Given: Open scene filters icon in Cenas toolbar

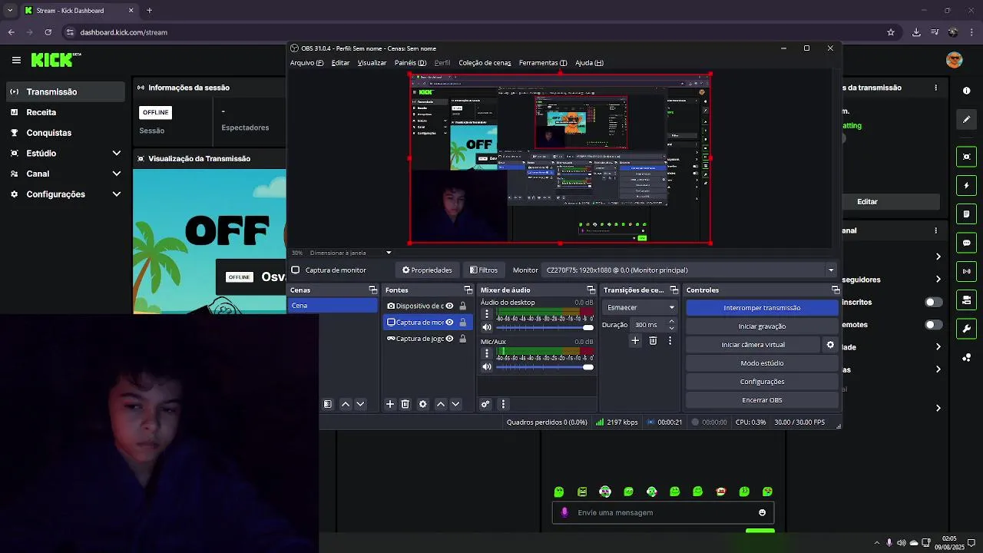Looking at the screenshot, I should 328,404.
